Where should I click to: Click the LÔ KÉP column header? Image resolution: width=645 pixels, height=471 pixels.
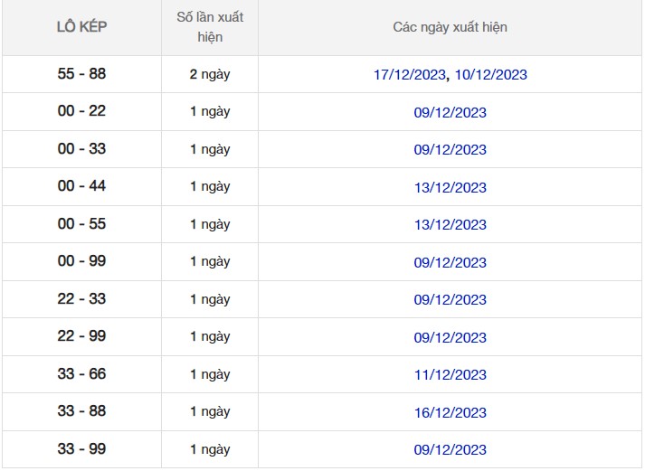[x=81, y=27]
